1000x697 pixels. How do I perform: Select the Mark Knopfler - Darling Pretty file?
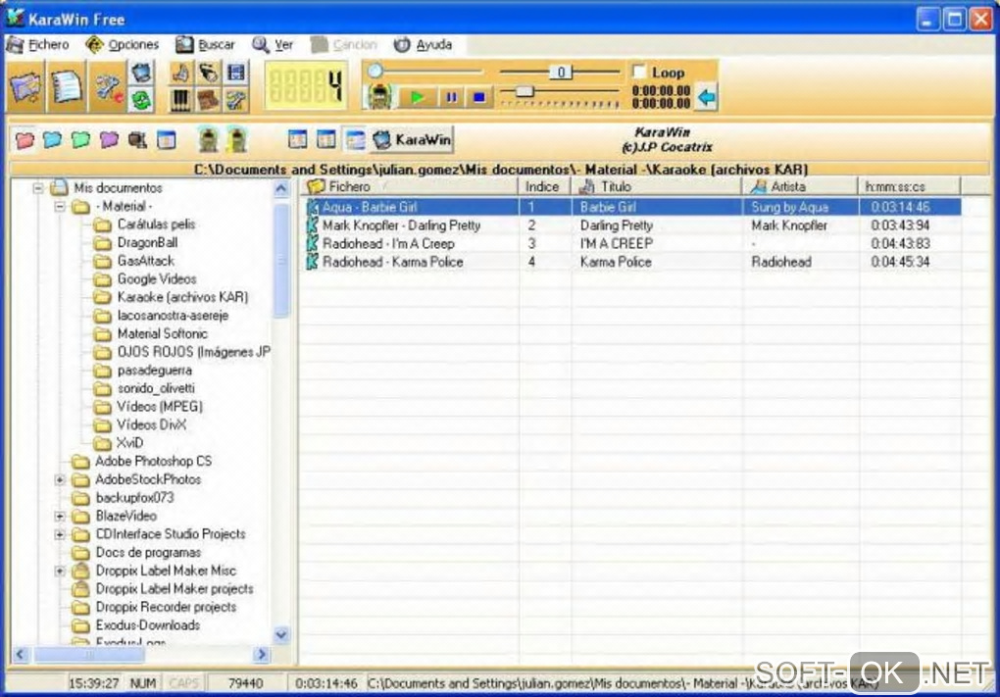click(x=401, y=225)
